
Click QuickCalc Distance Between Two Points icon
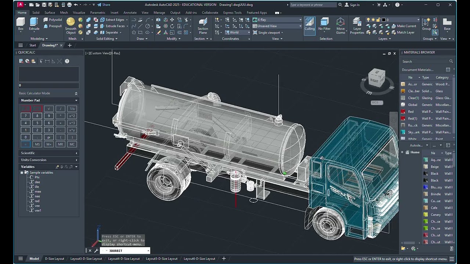(47, 61)
